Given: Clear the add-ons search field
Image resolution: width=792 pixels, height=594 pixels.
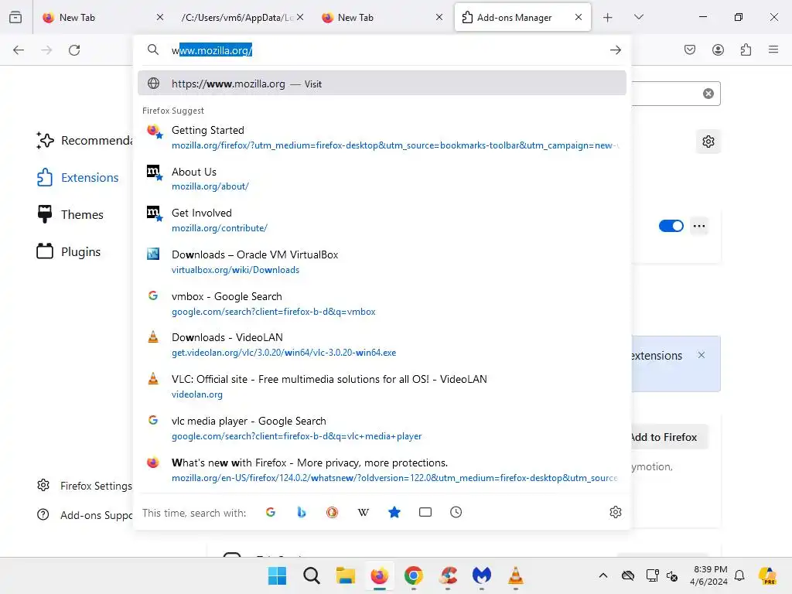Looking at the screenshot, I should (x=708, y=94).
